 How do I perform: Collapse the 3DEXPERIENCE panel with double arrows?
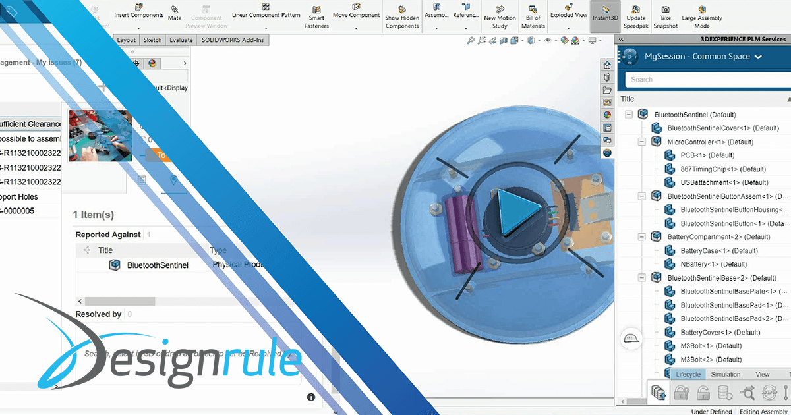coord(622,40)
